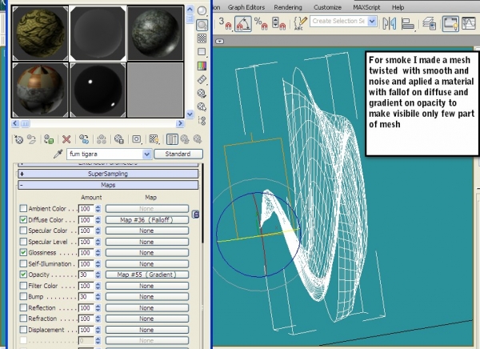Click the Make Material Copy icon
The height and width of the screenshot is (349, 480).
(x=84, y=139)
